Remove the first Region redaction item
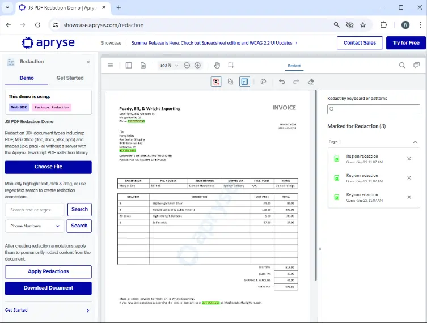Screen dimensions: 427x323 tap(409, 159)
